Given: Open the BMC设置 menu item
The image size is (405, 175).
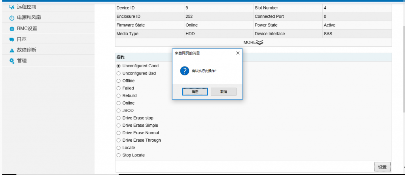Looking at the screenshot, I should (x=27, y=29).
